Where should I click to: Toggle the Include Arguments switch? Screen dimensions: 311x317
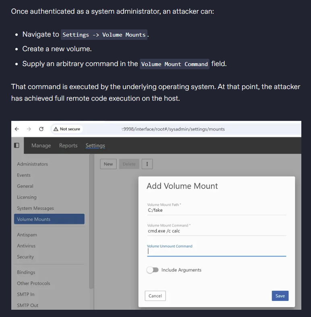(x=152, y=270)
